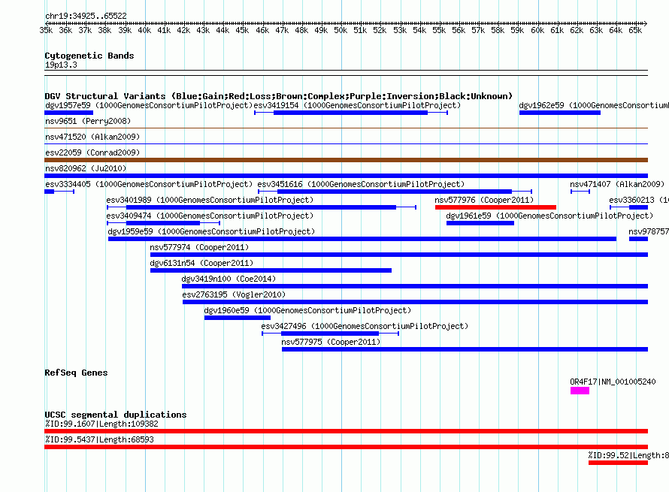Click the dgv6131n54 (Cooper2011) bar
Screen dimensions: 669x492
(x=271, y=270)
